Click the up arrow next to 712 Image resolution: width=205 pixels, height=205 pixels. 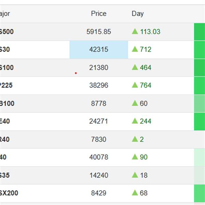pos(135,50)
